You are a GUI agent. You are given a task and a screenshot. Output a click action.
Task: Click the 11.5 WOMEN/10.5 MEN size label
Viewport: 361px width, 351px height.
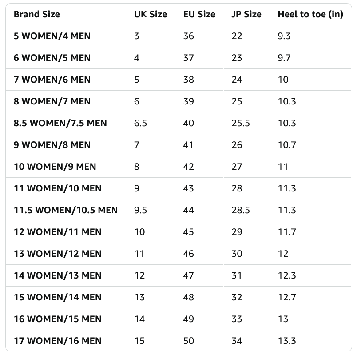coord(66,210)
